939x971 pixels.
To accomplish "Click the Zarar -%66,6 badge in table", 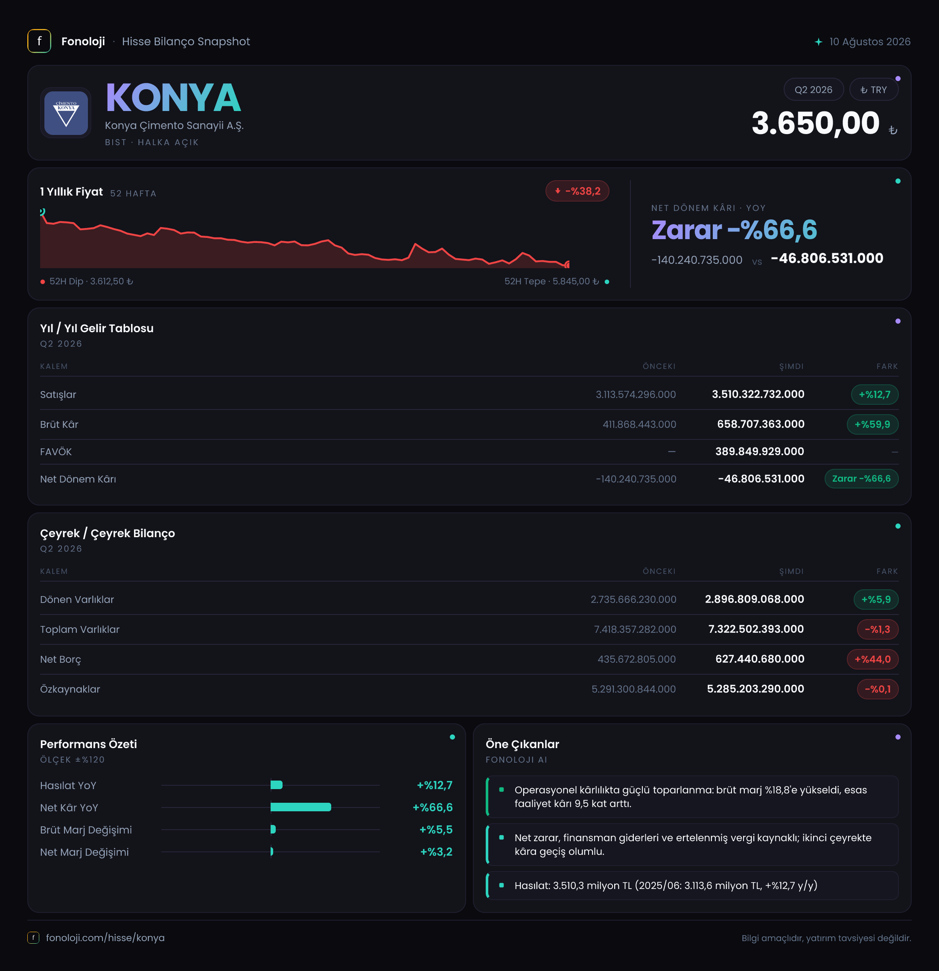I will click(x=861, y=479).
